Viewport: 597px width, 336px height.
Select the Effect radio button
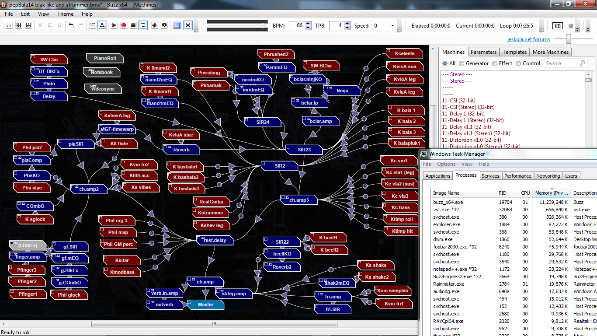point(495,63)
